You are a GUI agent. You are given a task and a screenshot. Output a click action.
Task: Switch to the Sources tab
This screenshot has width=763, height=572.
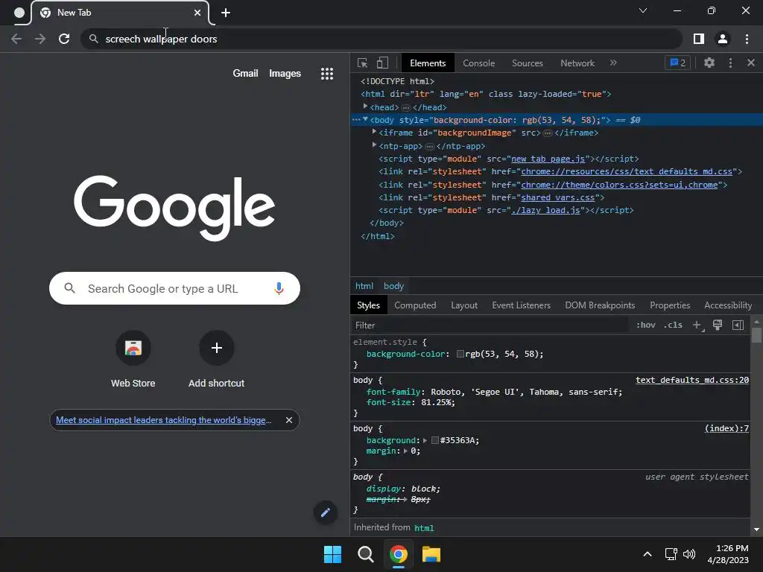[527, 63]
